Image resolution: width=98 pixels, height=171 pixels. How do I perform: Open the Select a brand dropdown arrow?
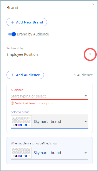tap(86, 121)
